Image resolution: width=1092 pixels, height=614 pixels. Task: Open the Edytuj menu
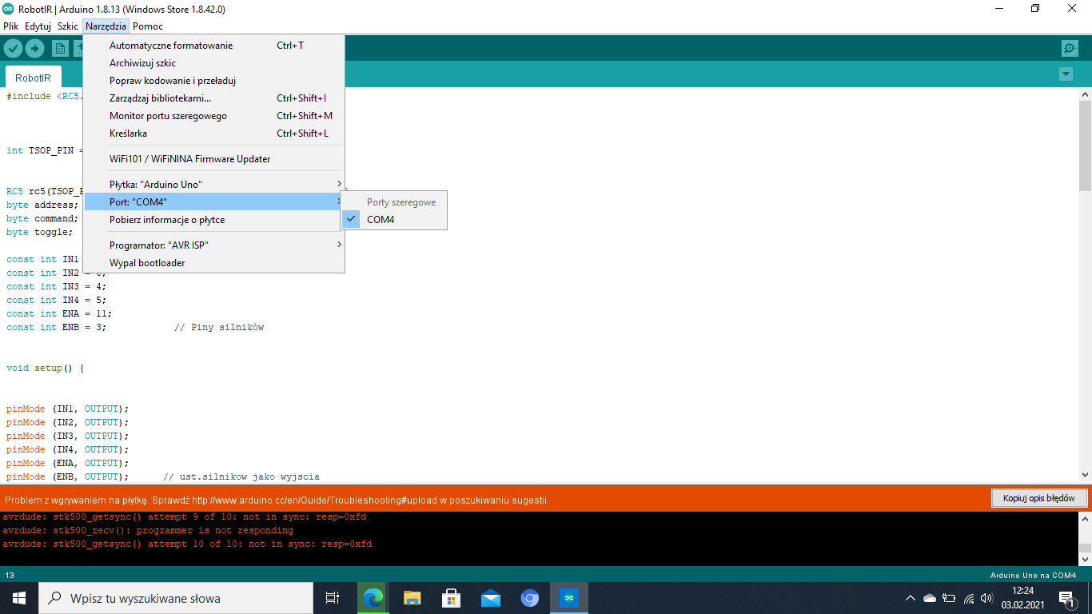pos(38,26)
